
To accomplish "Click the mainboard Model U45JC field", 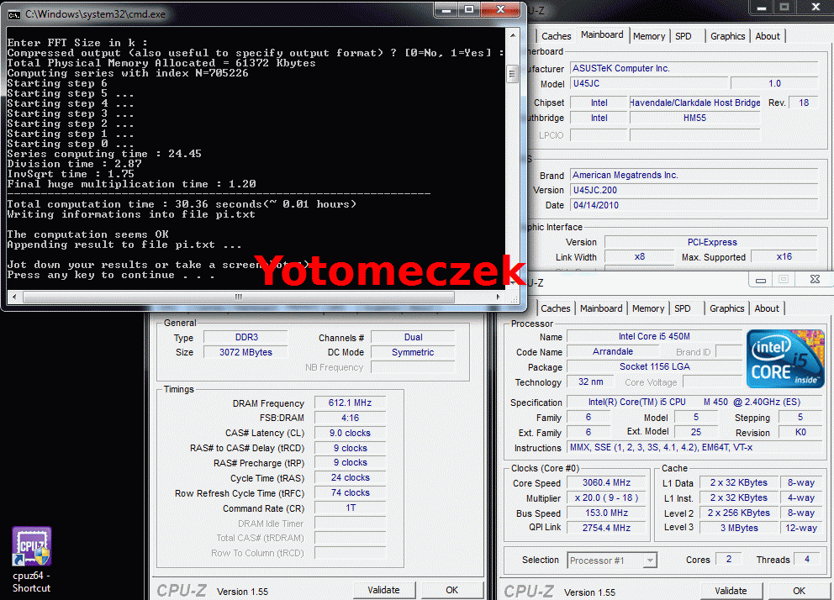I will [649, 83].
